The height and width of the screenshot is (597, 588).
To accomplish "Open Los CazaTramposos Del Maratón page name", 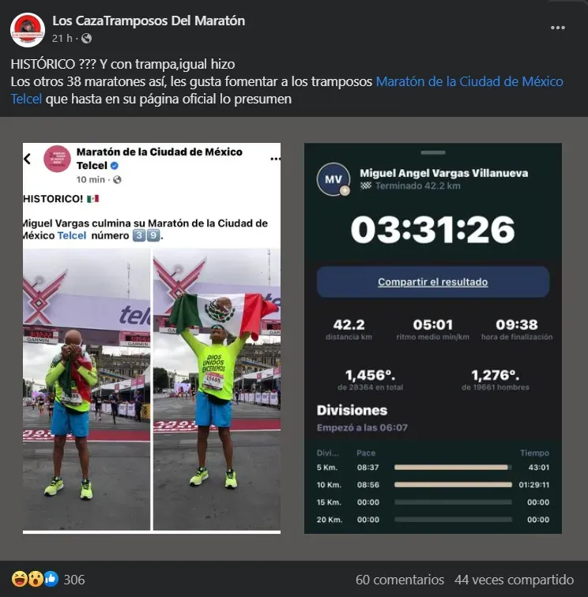I will tap(149, 21).
